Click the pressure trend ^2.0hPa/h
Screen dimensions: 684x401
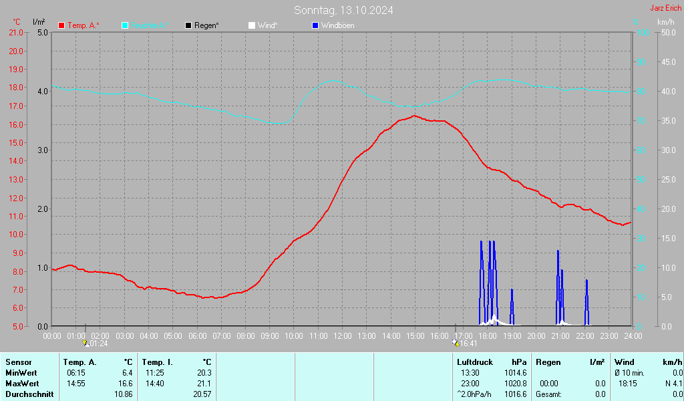click(474, 394)
